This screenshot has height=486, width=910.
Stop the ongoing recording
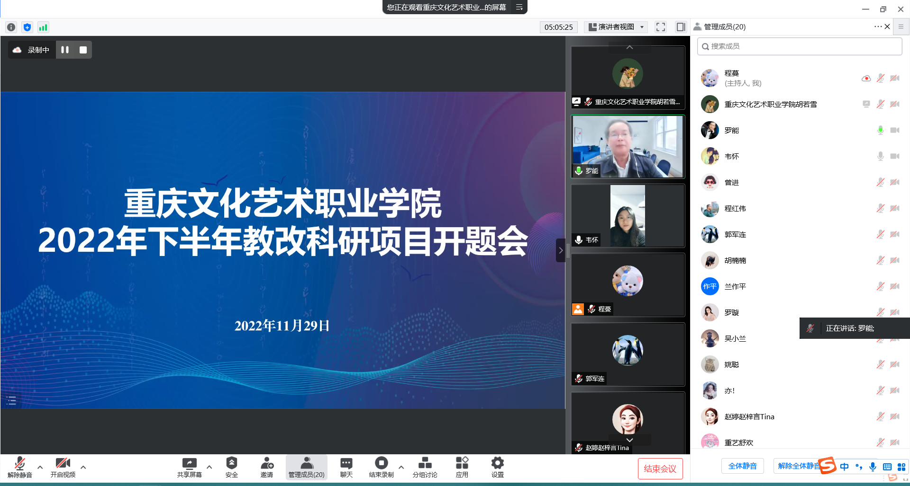click(x=83, y=49)
